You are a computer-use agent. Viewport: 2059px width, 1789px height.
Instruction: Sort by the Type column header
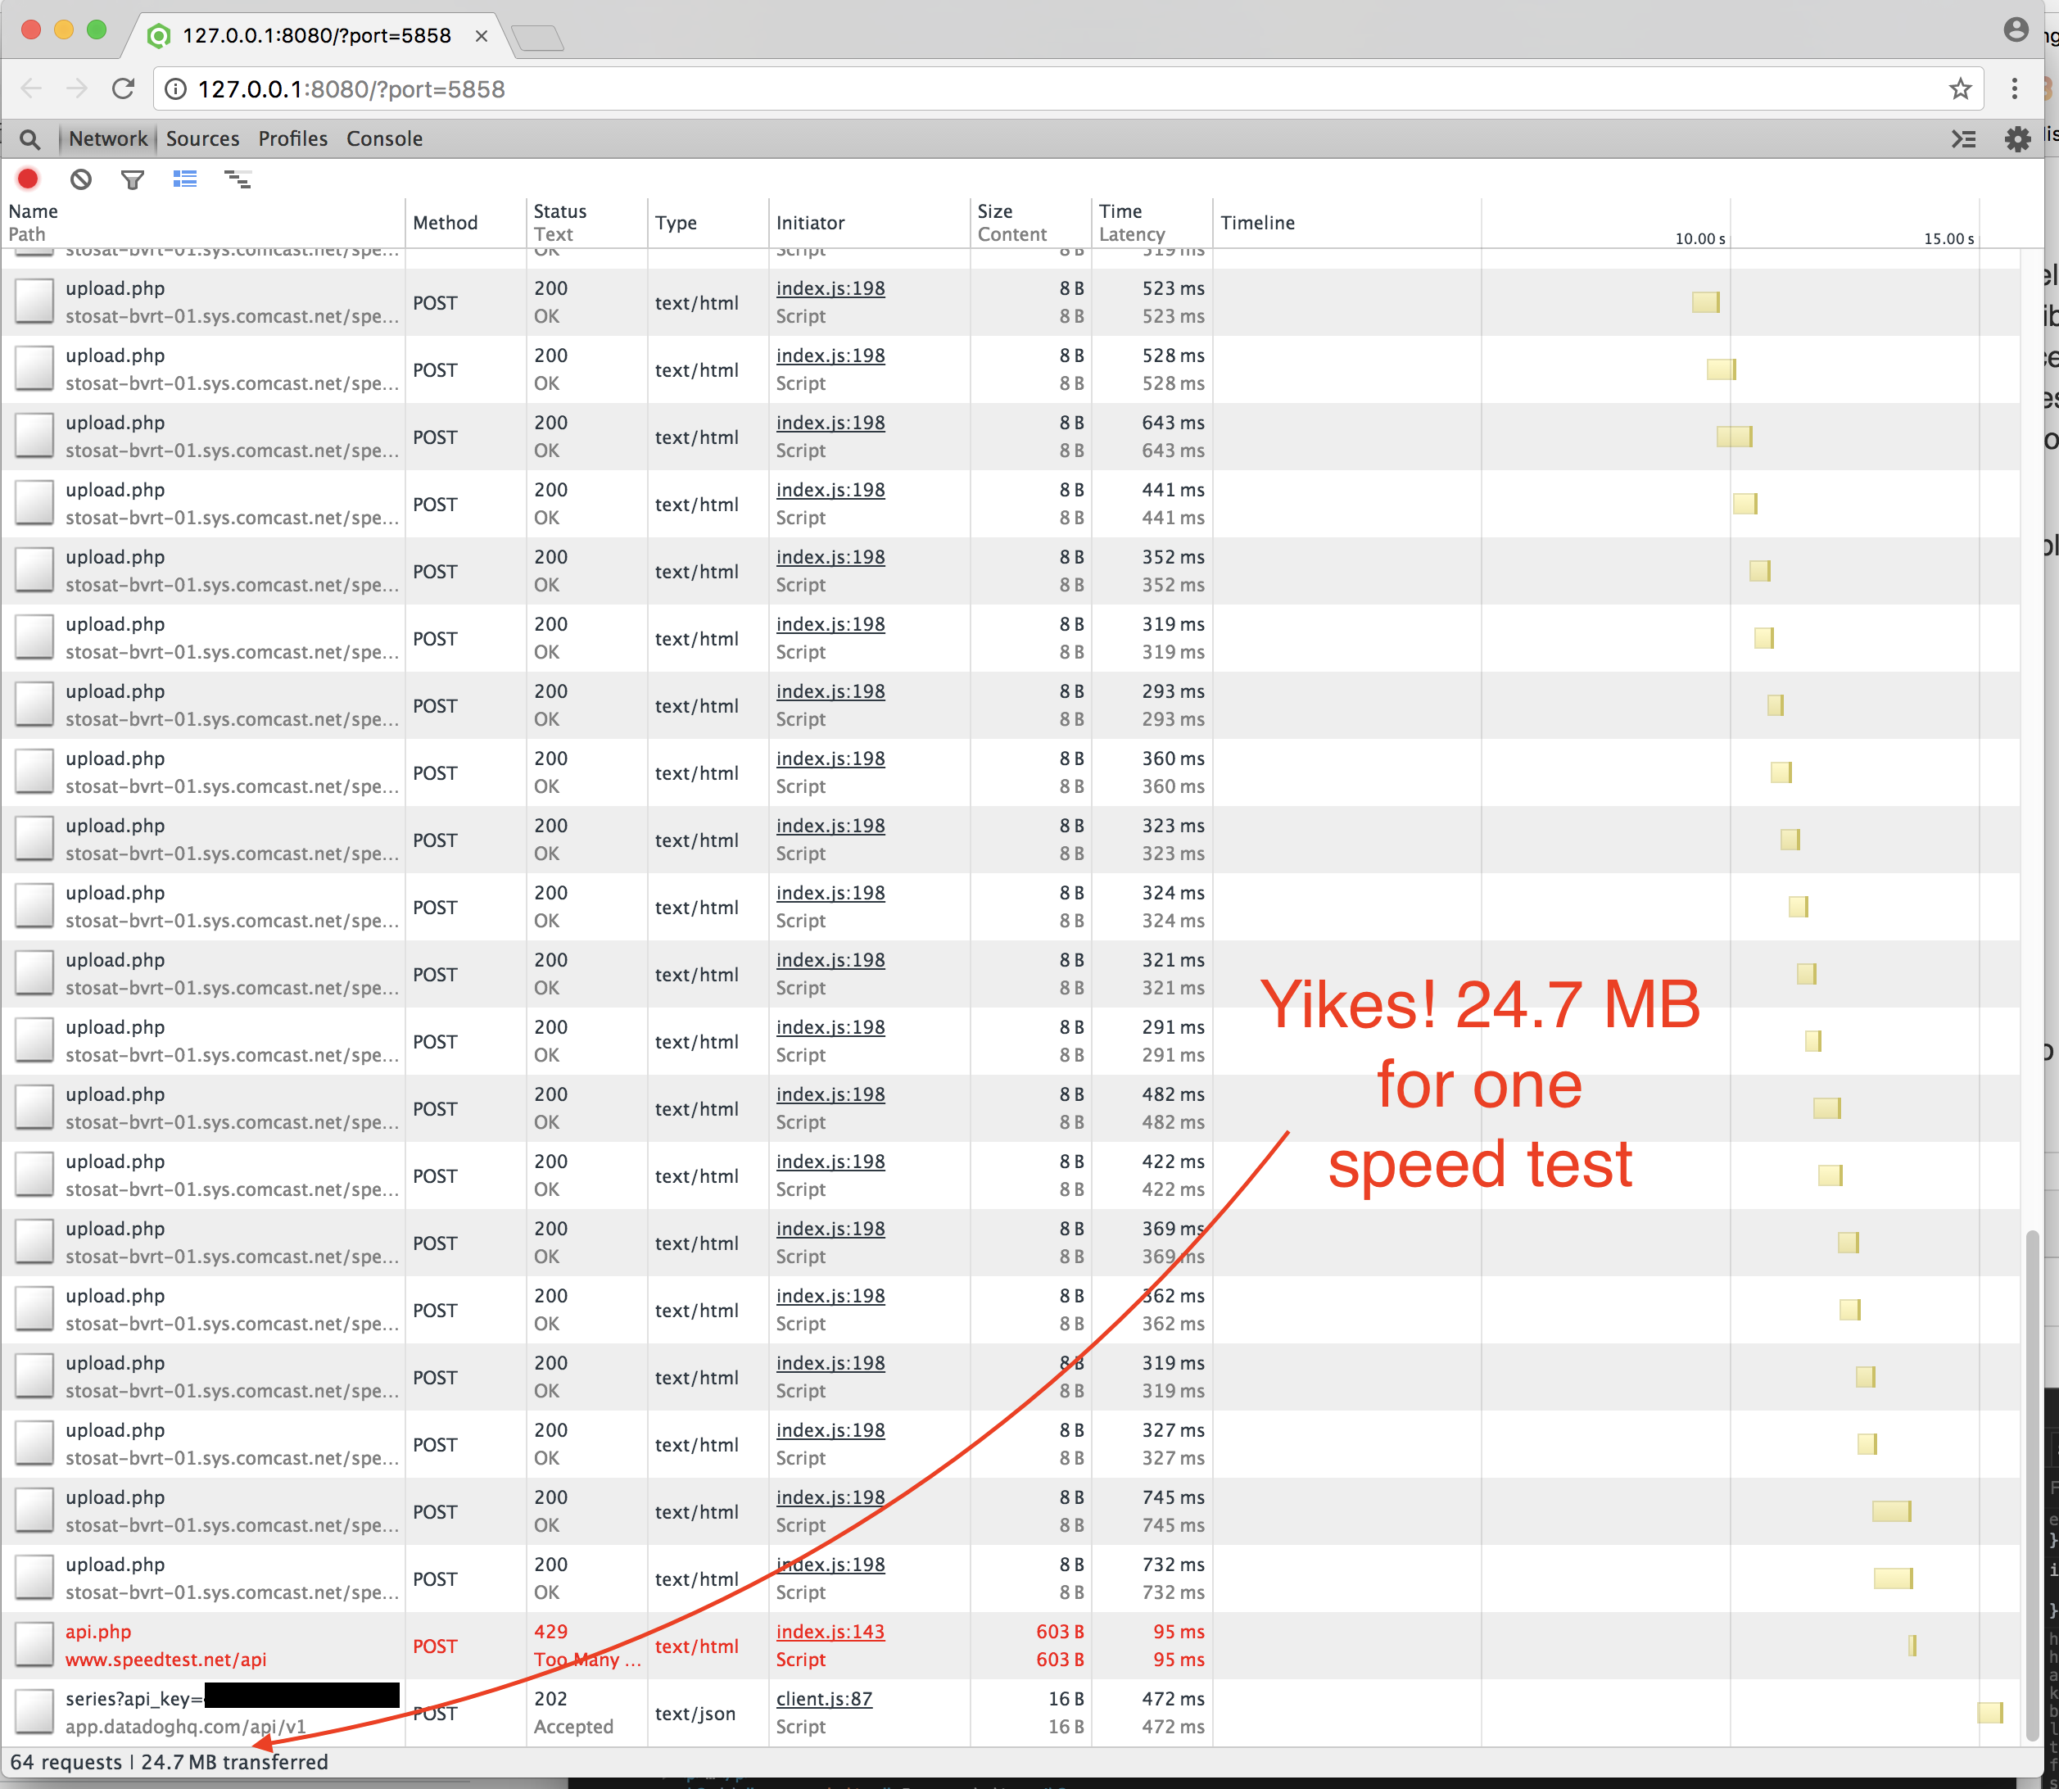point(708,223)
